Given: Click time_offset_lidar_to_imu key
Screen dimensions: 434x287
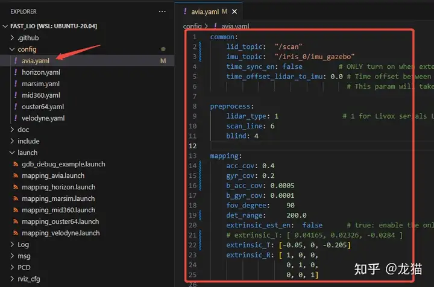Looking at the screenshot, I should (x=276, y=77).
